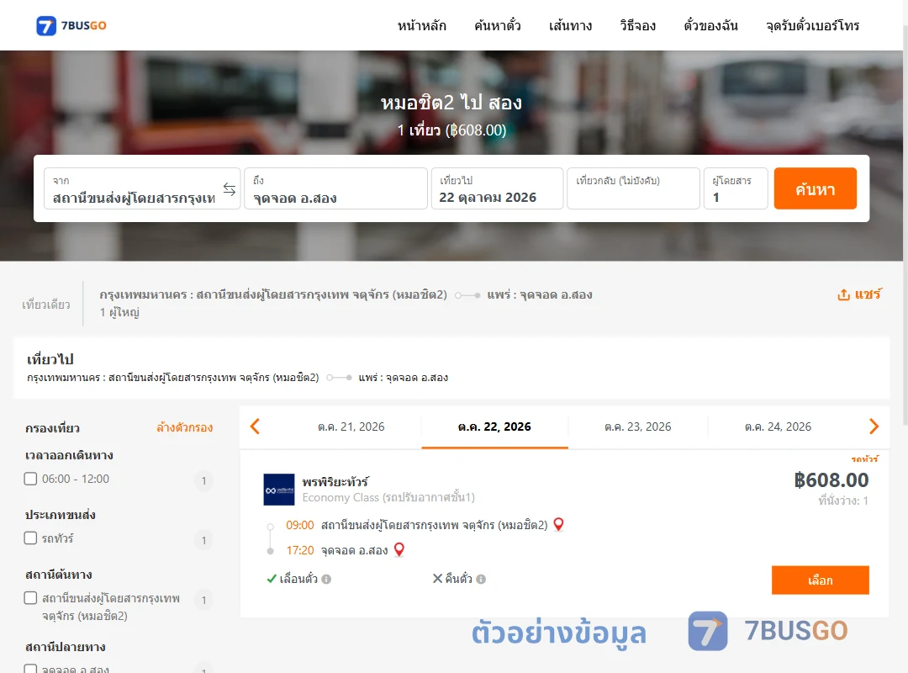Select date tab ต.ค. 24, 2026

[x=778, y=427]
